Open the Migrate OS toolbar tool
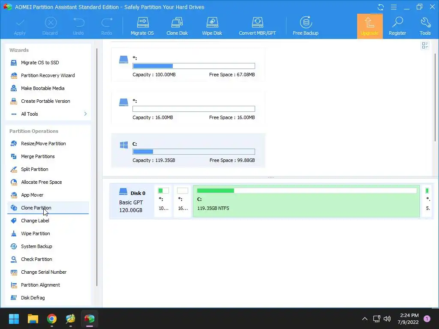The height and width of the screenshot is (329, 439). click(x=142, y=26)
